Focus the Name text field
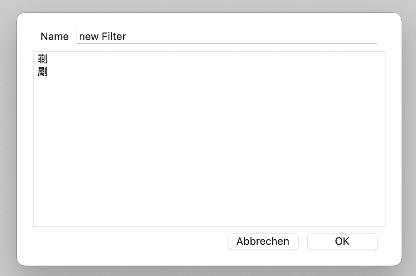The width and height of the screenshot is (416, 276). pos(226,36)
